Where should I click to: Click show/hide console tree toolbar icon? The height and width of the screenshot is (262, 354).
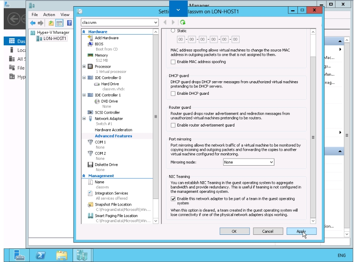(x=59, y=23)
